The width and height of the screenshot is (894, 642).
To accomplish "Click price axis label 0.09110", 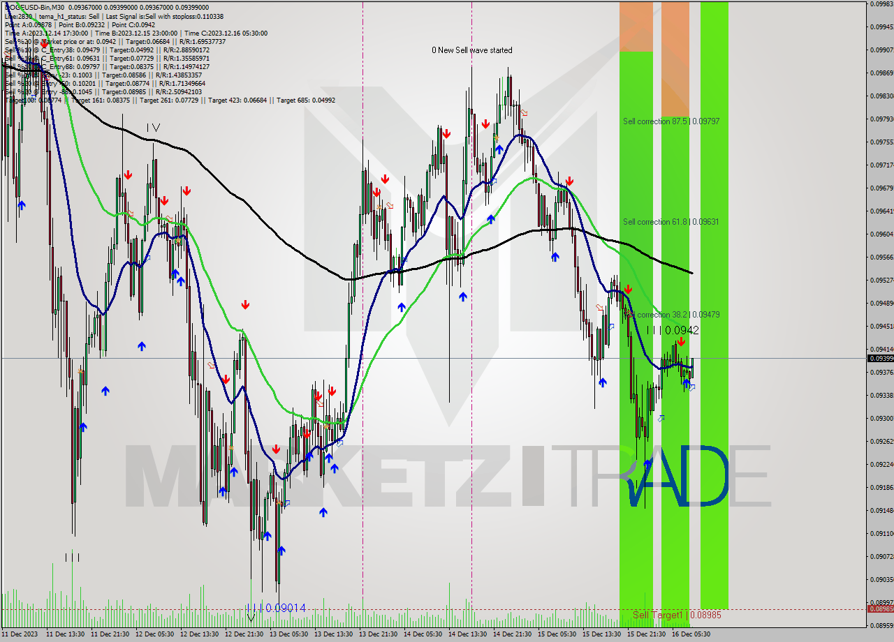I will tap(881, 533).
